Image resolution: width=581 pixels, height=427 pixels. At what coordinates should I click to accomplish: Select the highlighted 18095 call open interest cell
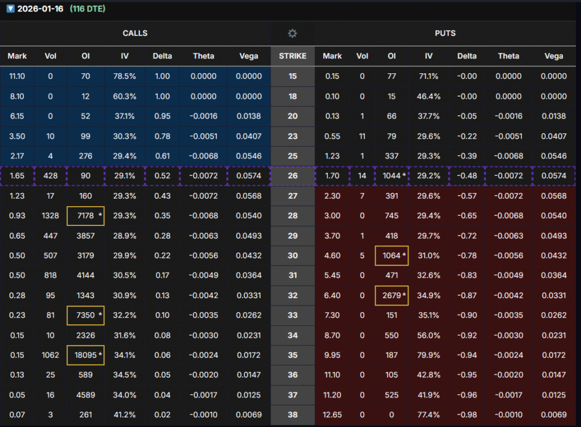click(x=86, y=354)
